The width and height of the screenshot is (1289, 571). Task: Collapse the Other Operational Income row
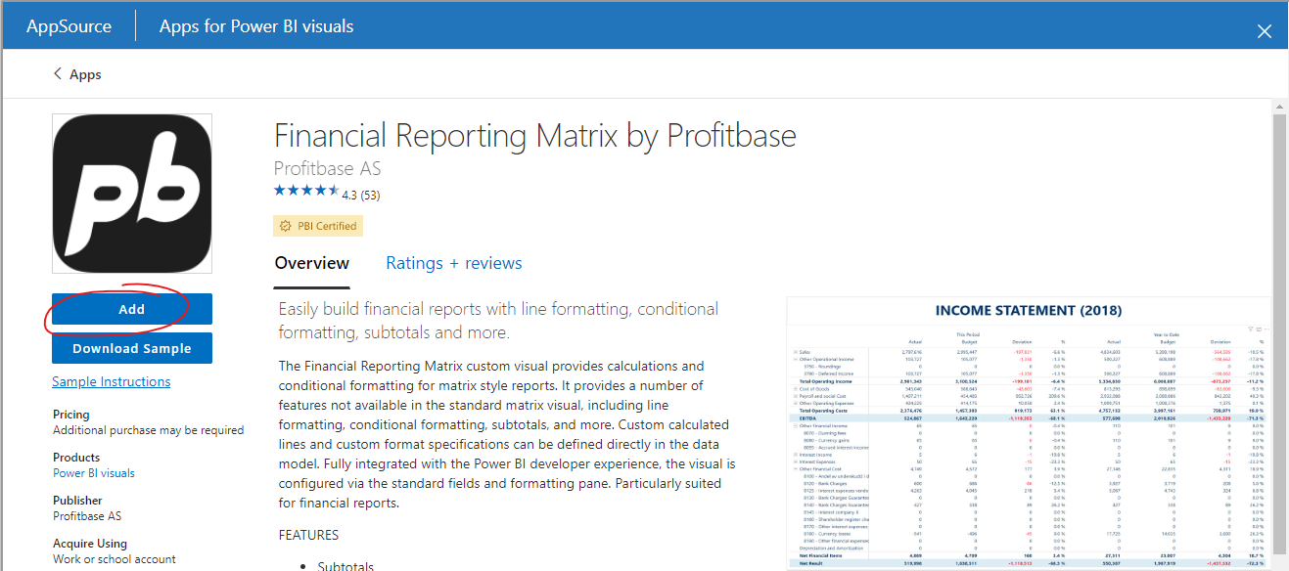(x=795, y=359)
